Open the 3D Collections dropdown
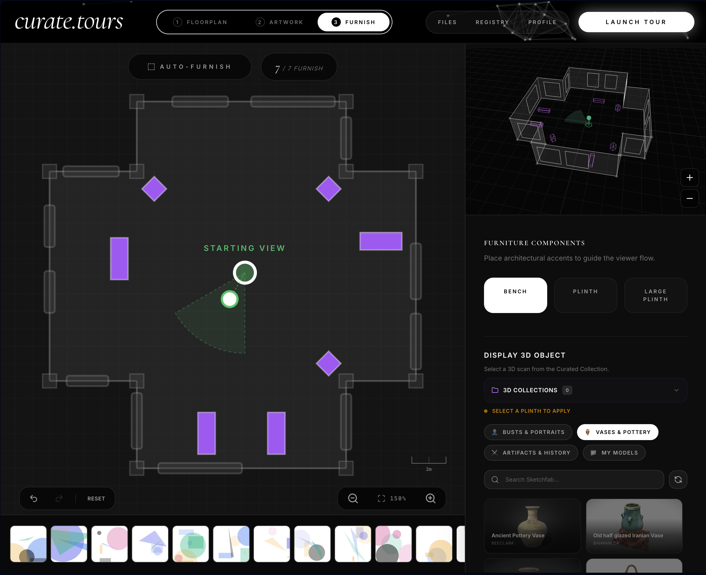 point(585,390)
